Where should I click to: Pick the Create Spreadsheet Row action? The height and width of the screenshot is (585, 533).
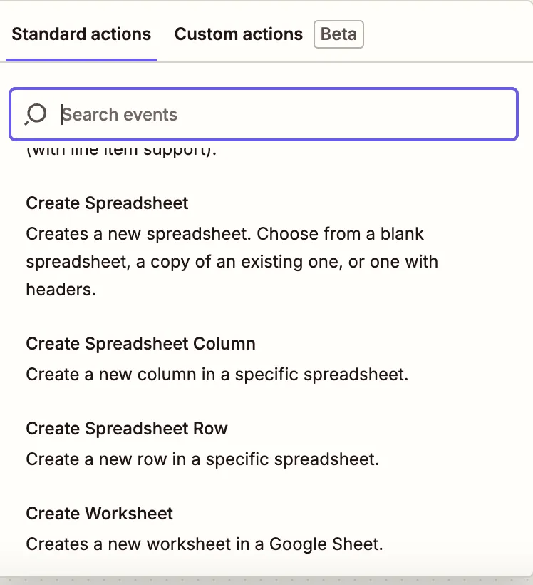click(x=127, y=429)
